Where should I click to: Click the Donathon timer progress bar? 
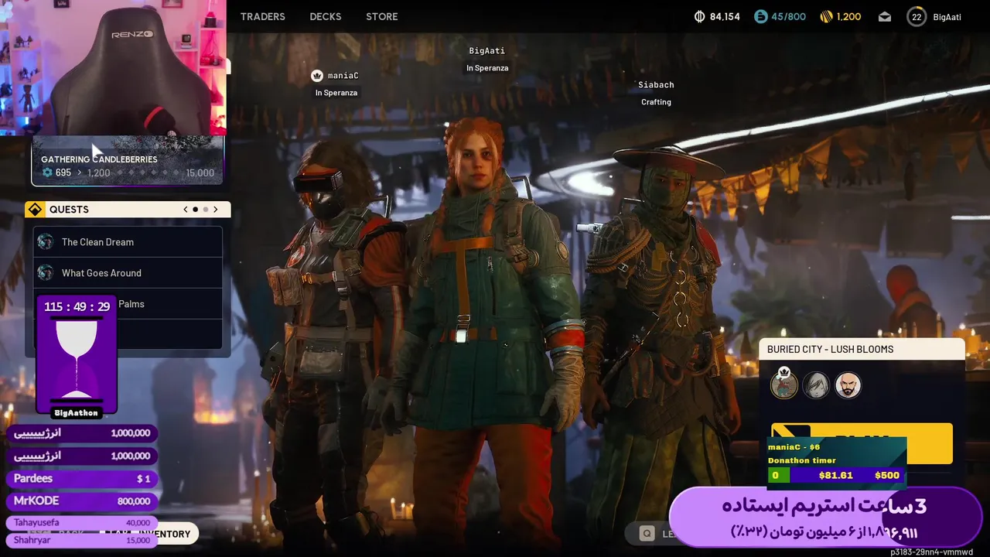point(835,475)
